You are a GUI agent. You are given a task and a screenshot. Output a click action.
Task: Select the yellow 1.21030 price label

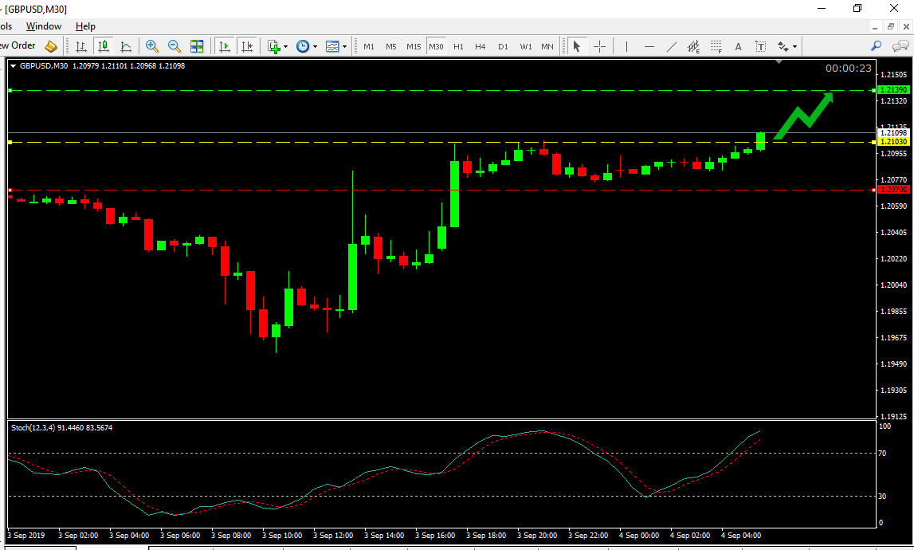(x=893, y=142)
